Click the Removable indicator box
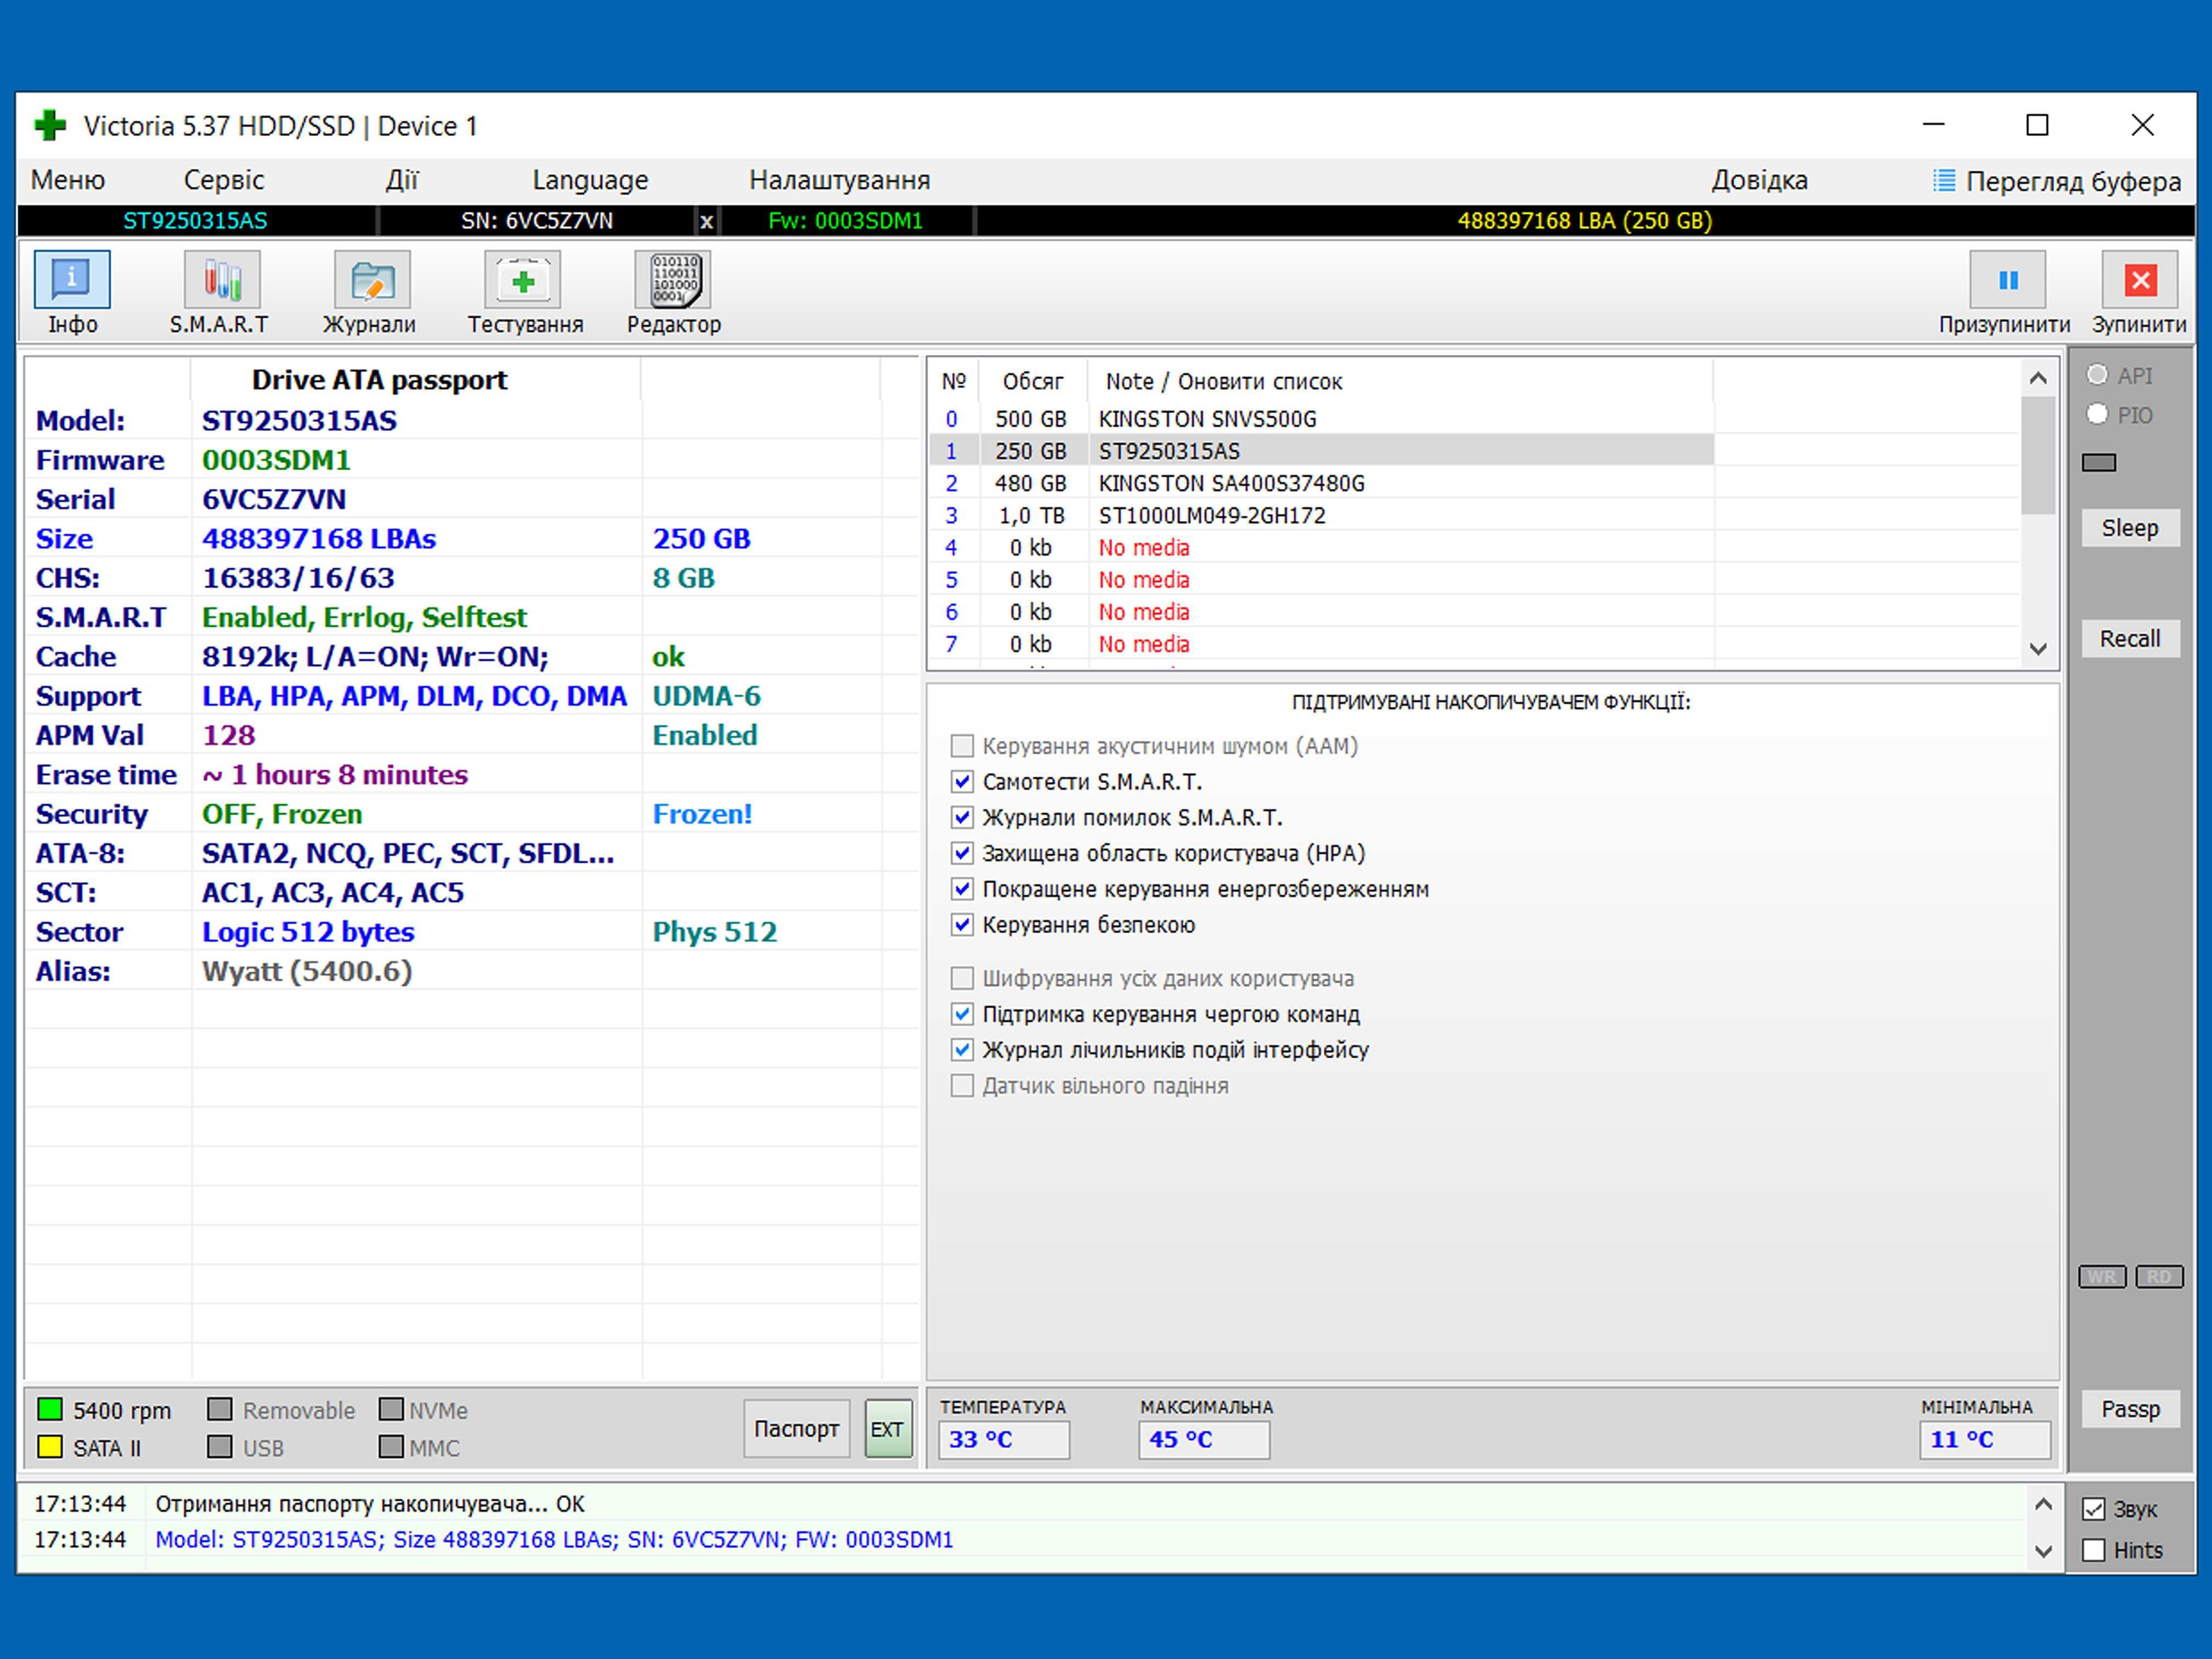Image resolution: width=2212 pixels, height=1659 pixels. click(220, 1410)
